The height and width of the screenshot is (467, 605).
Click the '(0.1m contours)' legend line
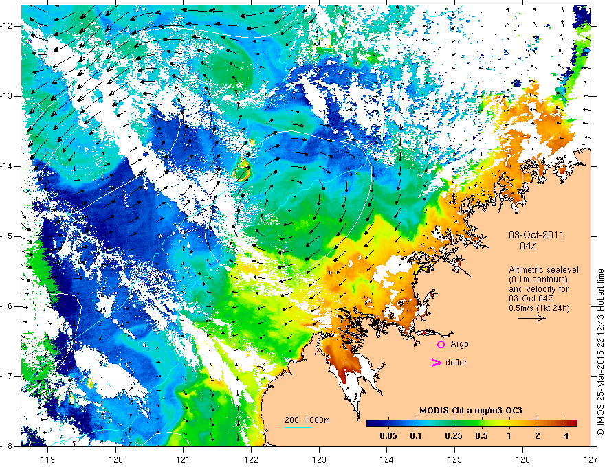point(538,280)
